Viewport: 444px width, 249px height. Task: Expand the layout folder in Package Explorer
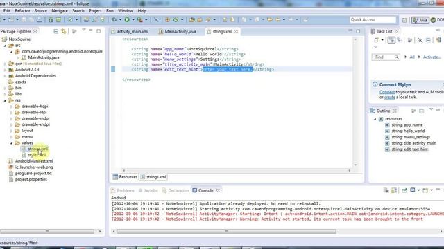click(x=11, y=131)
